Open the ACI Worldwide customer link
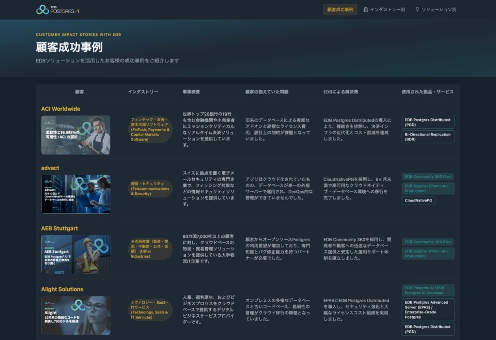 pyautogui.click(x=61, y=109)
